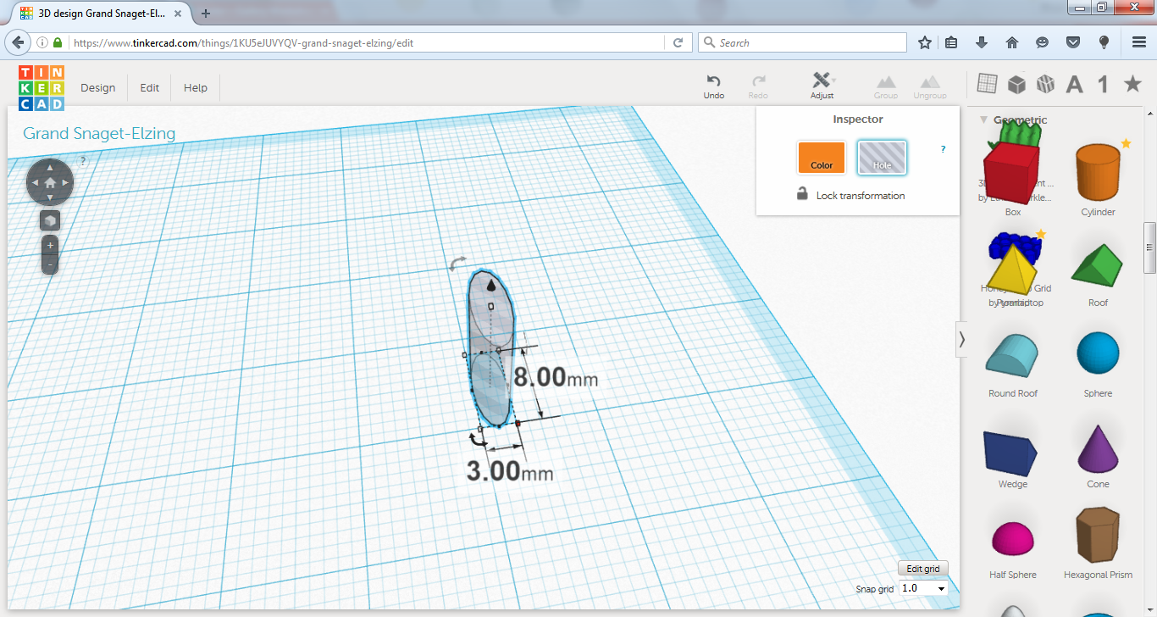The image size is (1157, 617).
Task: Toggle orthographic cube view button
Action: [50, 221]
